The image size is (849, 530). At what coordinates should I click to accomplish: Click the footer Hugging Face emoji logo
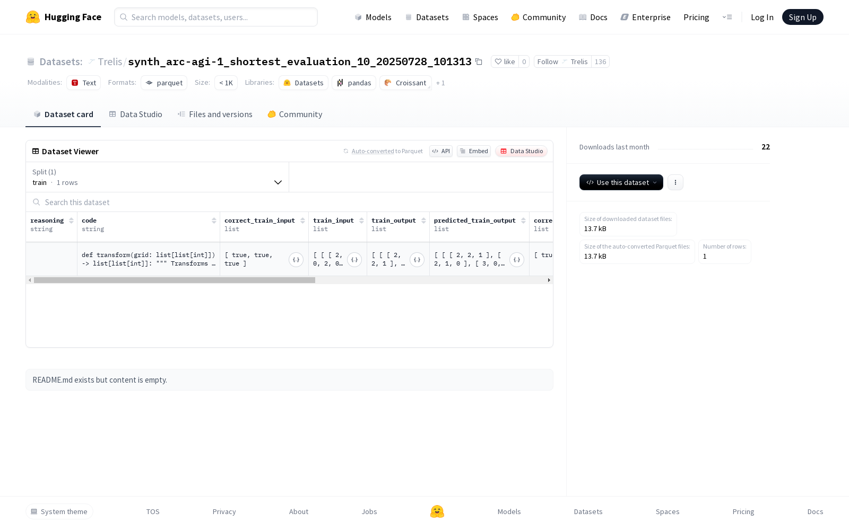(x=437, y=511)
